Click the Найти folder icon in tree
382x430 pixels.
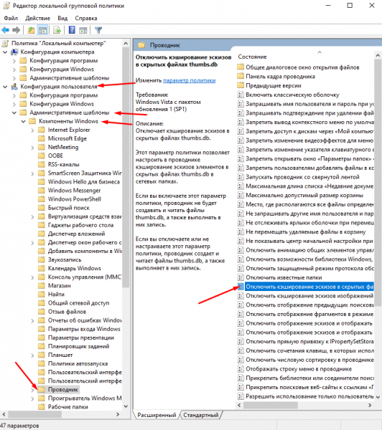42,295
